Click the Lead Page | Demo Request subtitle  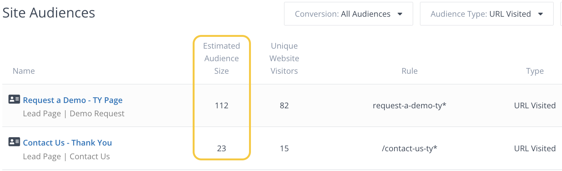(73, 114)
